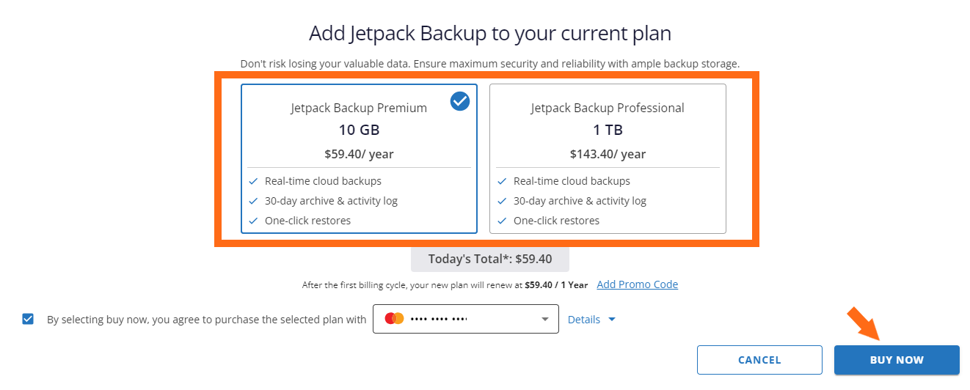Expand the Details section
970x390 pixels.
coord(591,320)
